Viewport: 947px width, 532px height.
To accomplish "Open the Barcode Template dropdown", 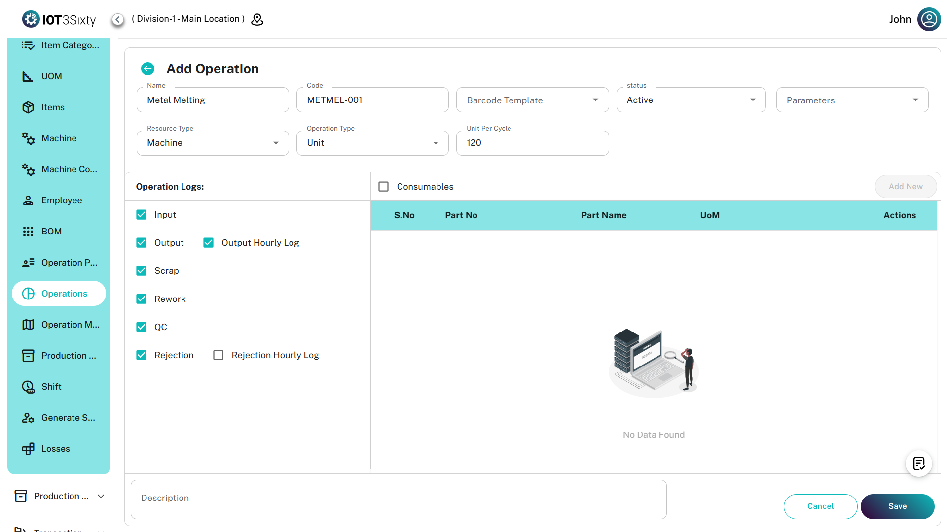I will tap(532, 100).
